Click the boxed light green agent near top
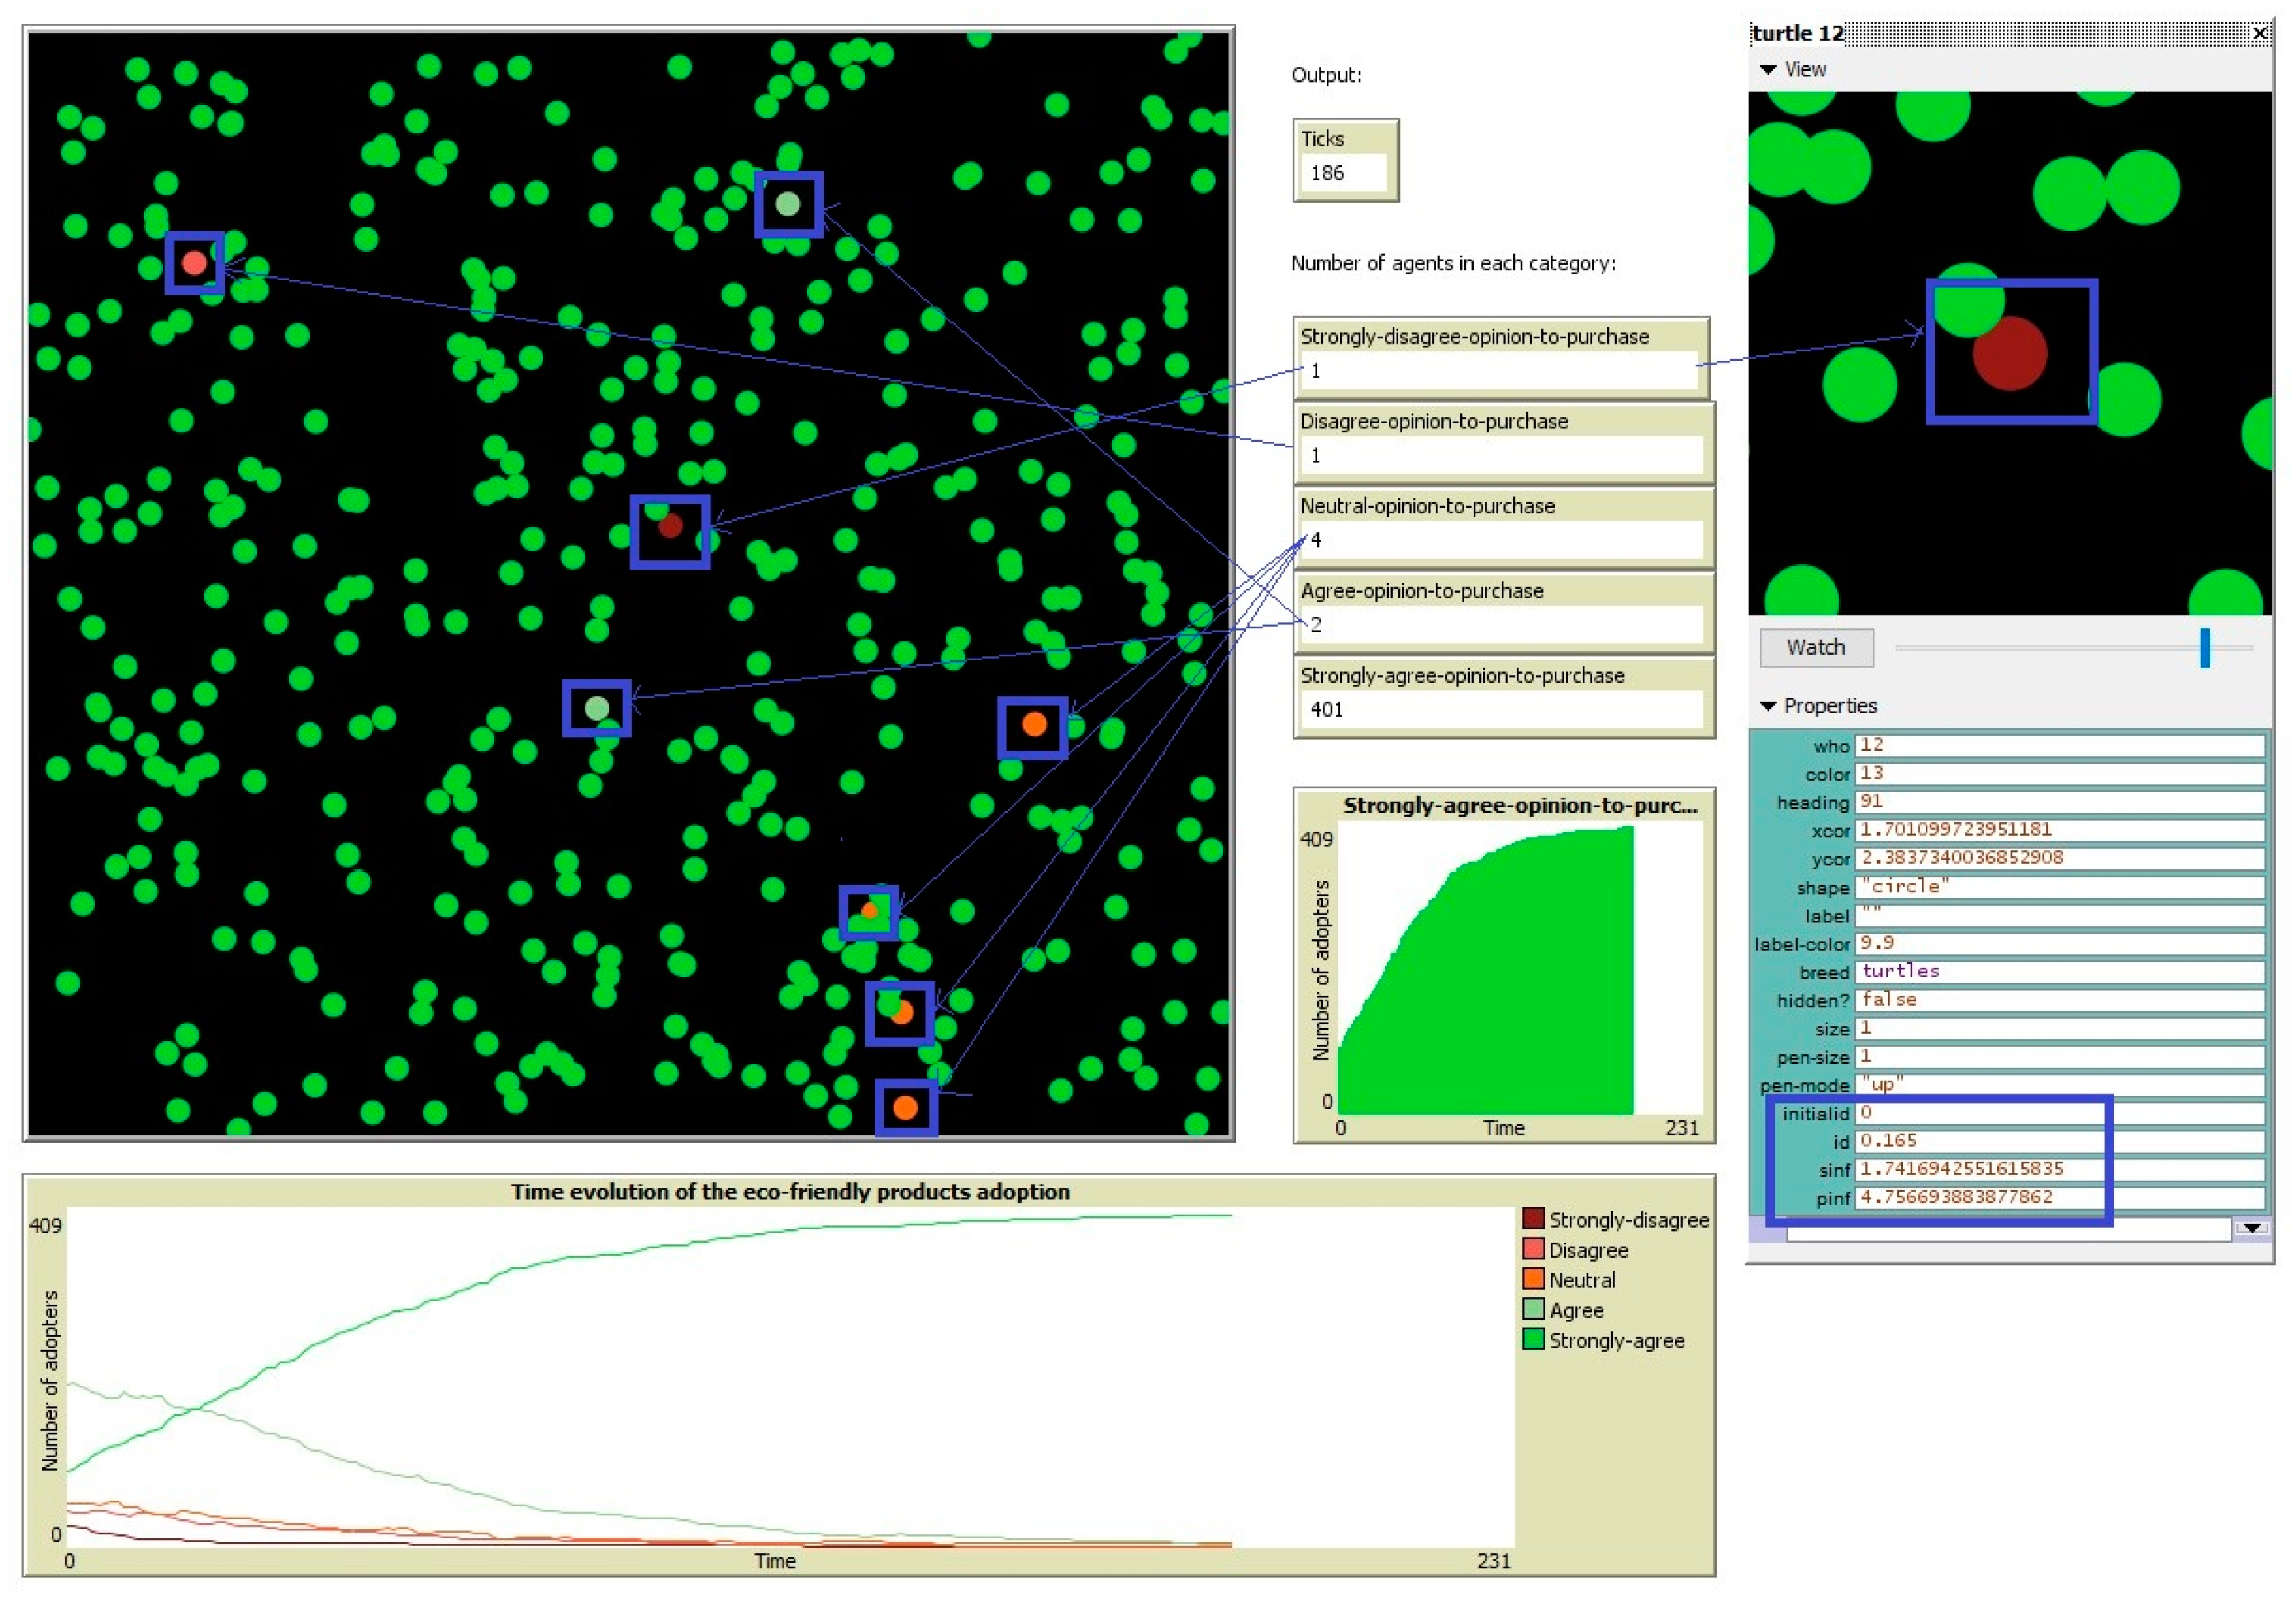This screenshot has width=2296, height=1597. click(x=788, y=205)
